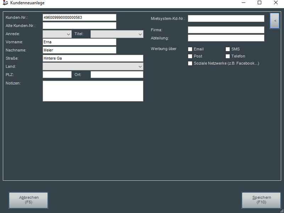Click the Abbrechen (F5) button
Screen dimensions: 284x213
coord(28,200)
